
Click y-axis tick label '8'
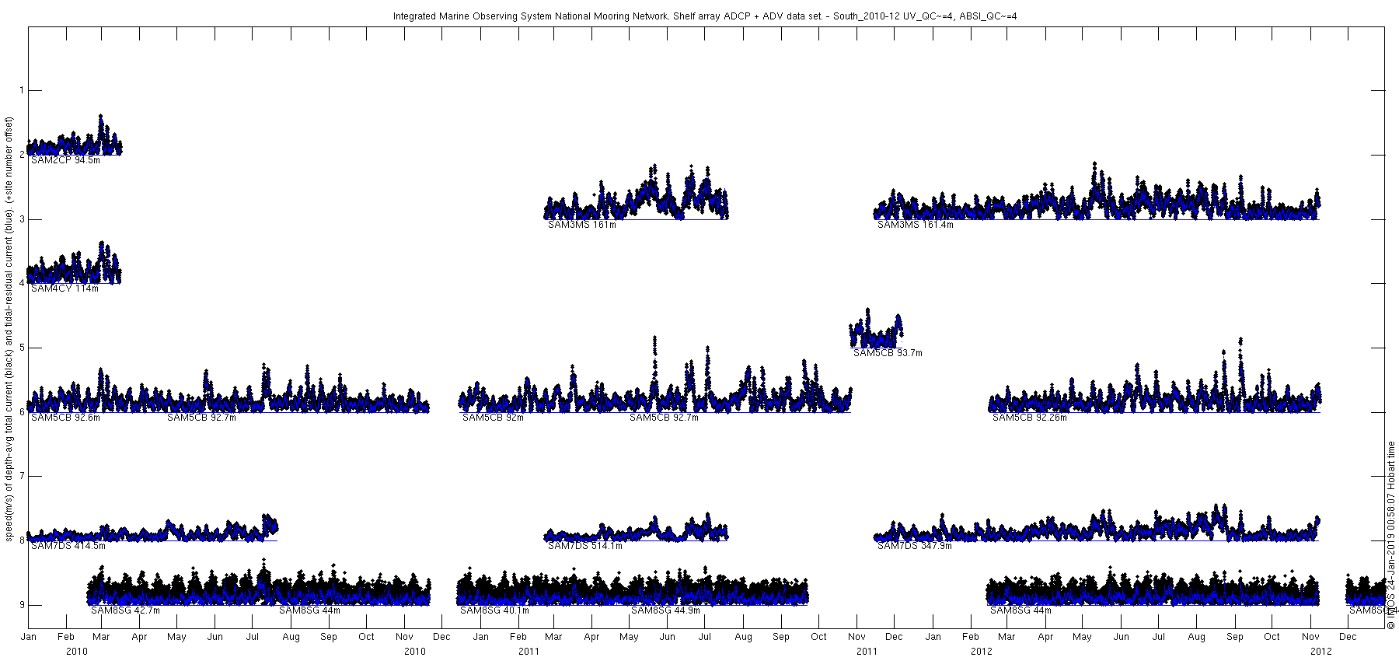click(x=20, y=540)
